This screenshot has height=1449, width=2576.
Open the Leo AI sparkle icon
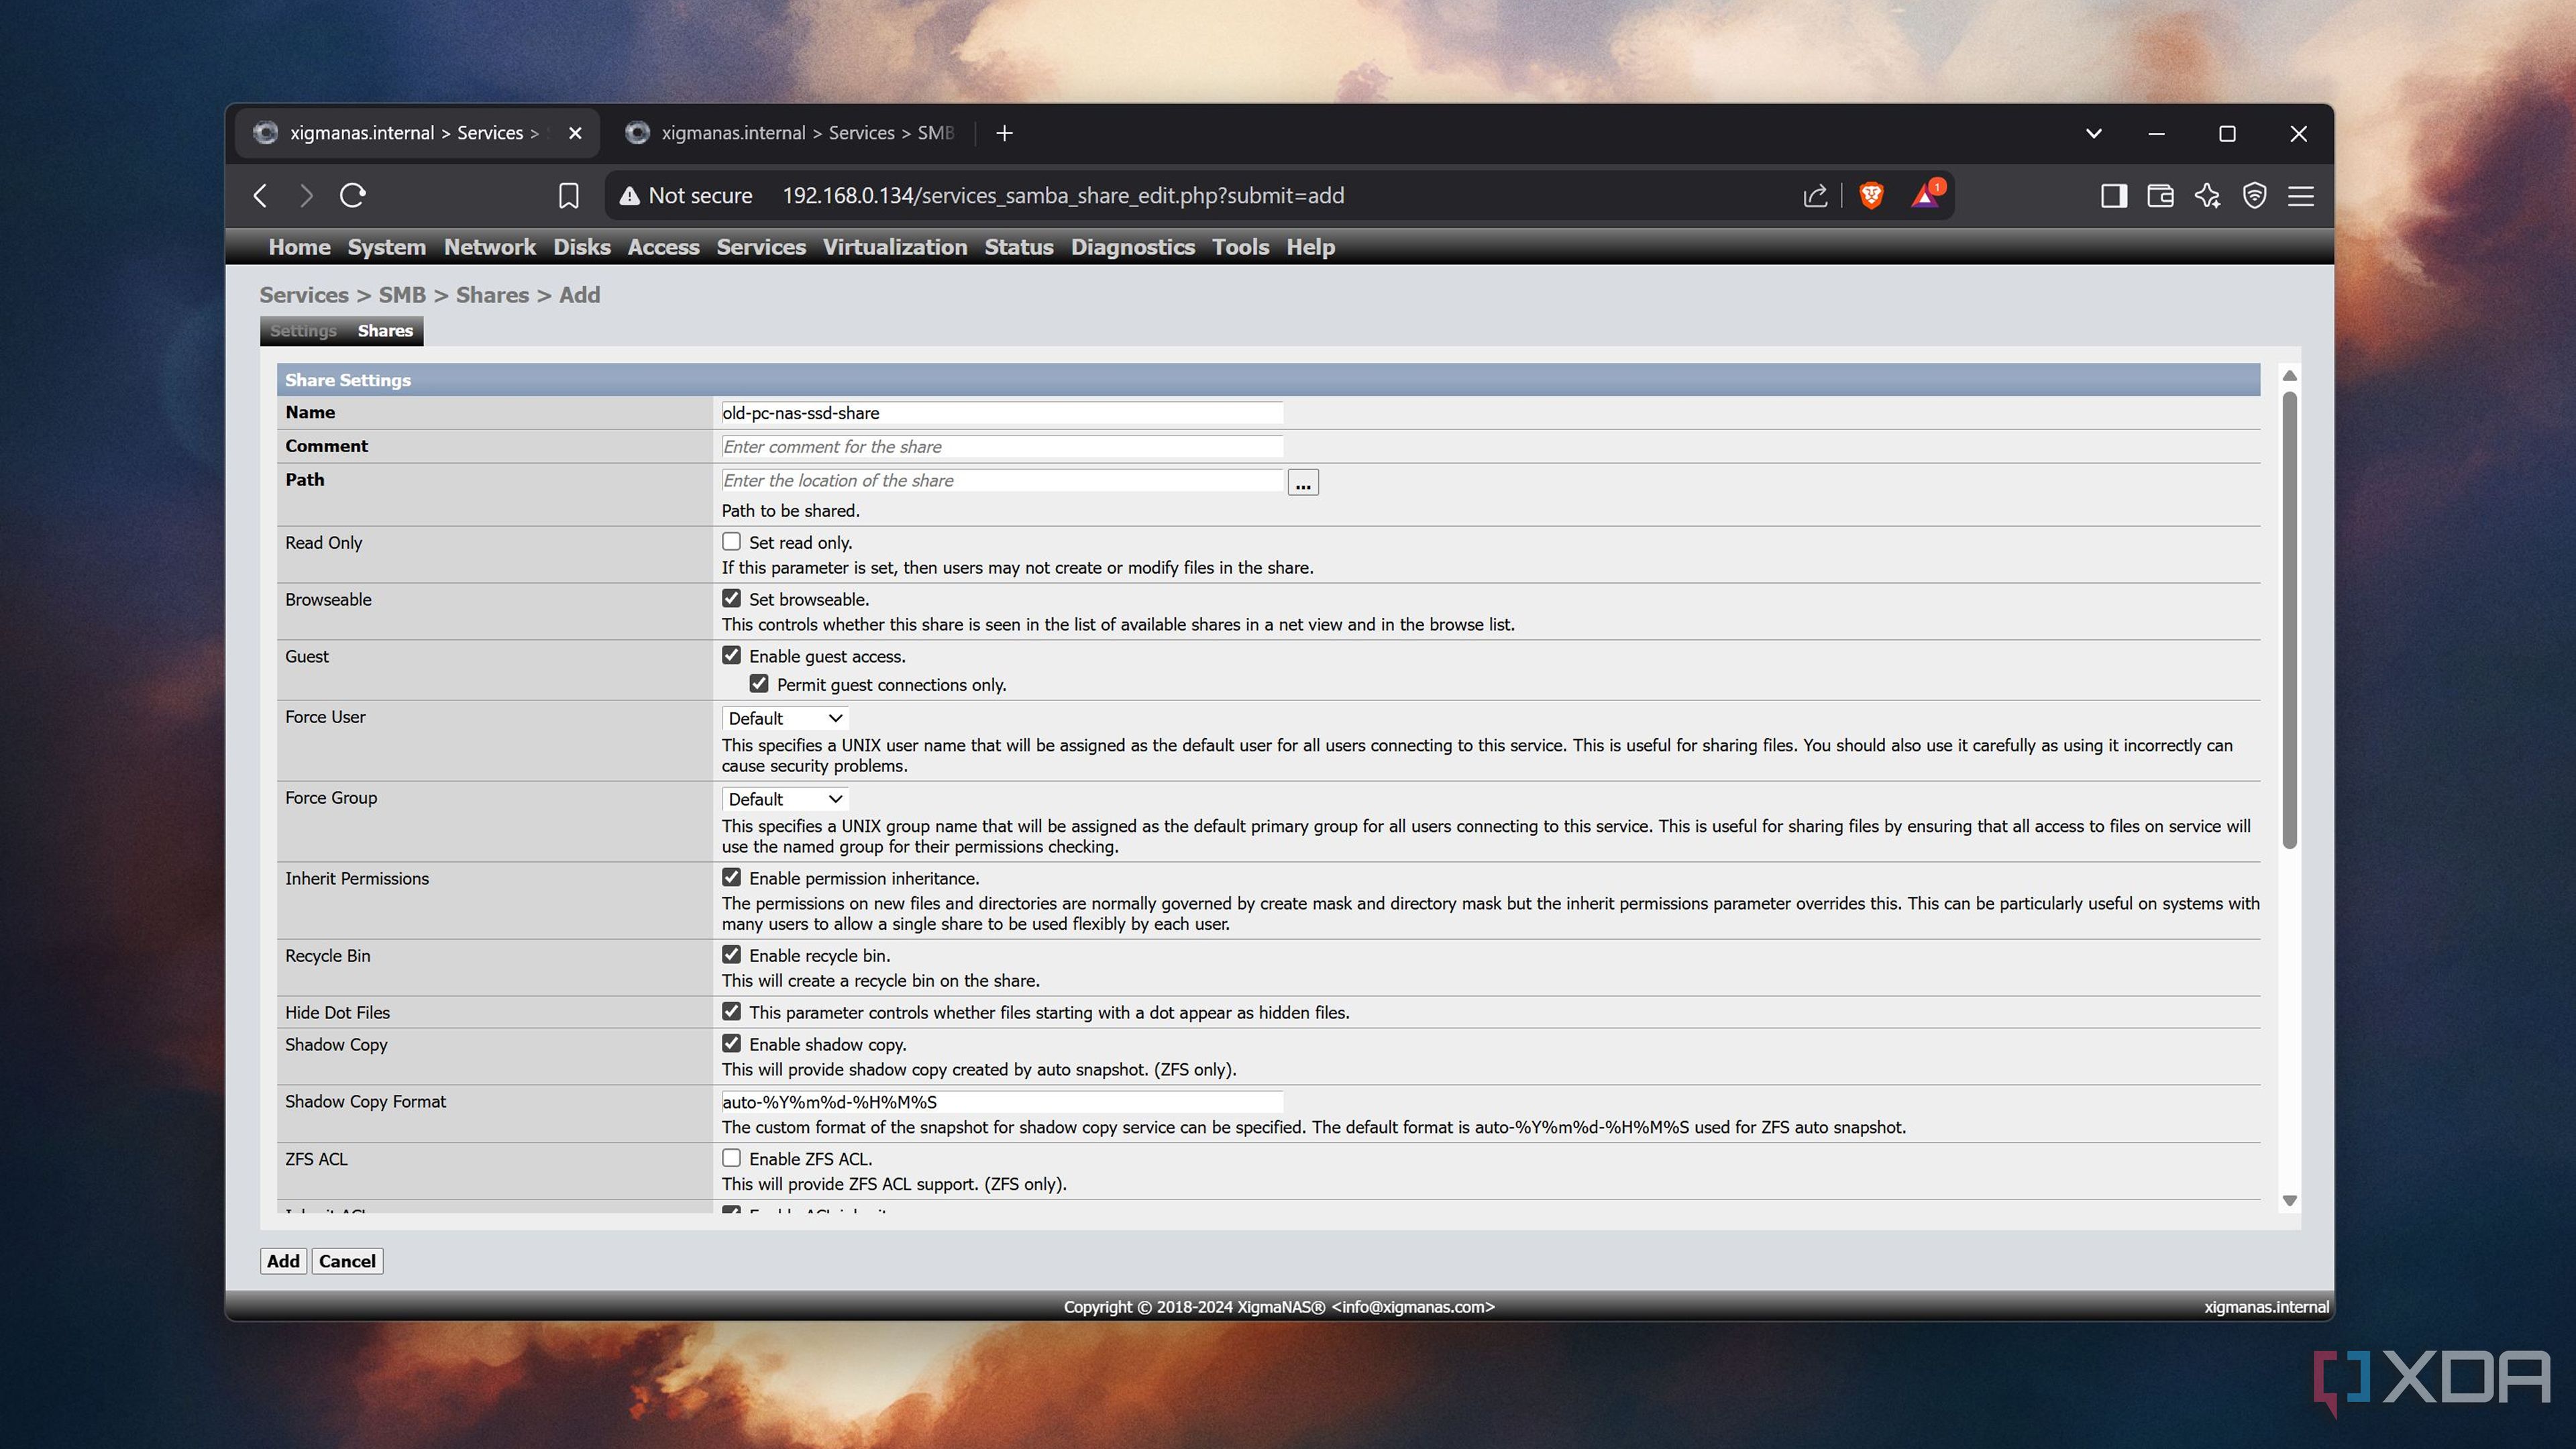pyautogui.click(x=2207, y=195)
